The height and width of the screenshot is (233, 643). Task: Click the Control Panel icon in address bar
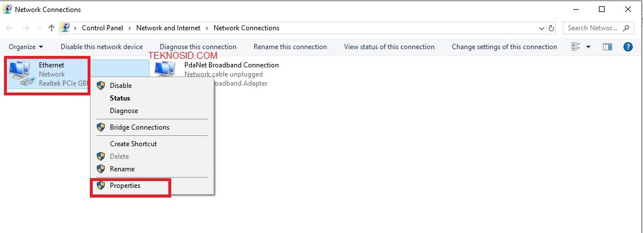pyautogui.click(x=65, y=28)
